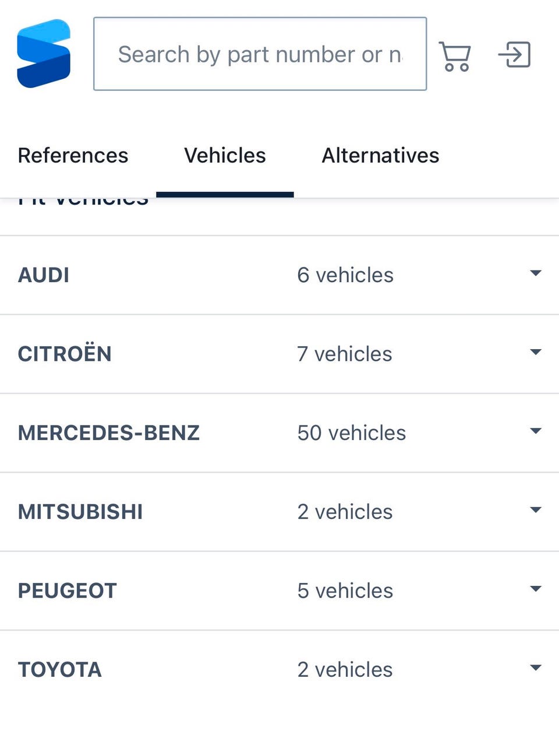Screen dimensions: 559x738
Task: Open the Alternatives tab
Action: pos(380,156)
